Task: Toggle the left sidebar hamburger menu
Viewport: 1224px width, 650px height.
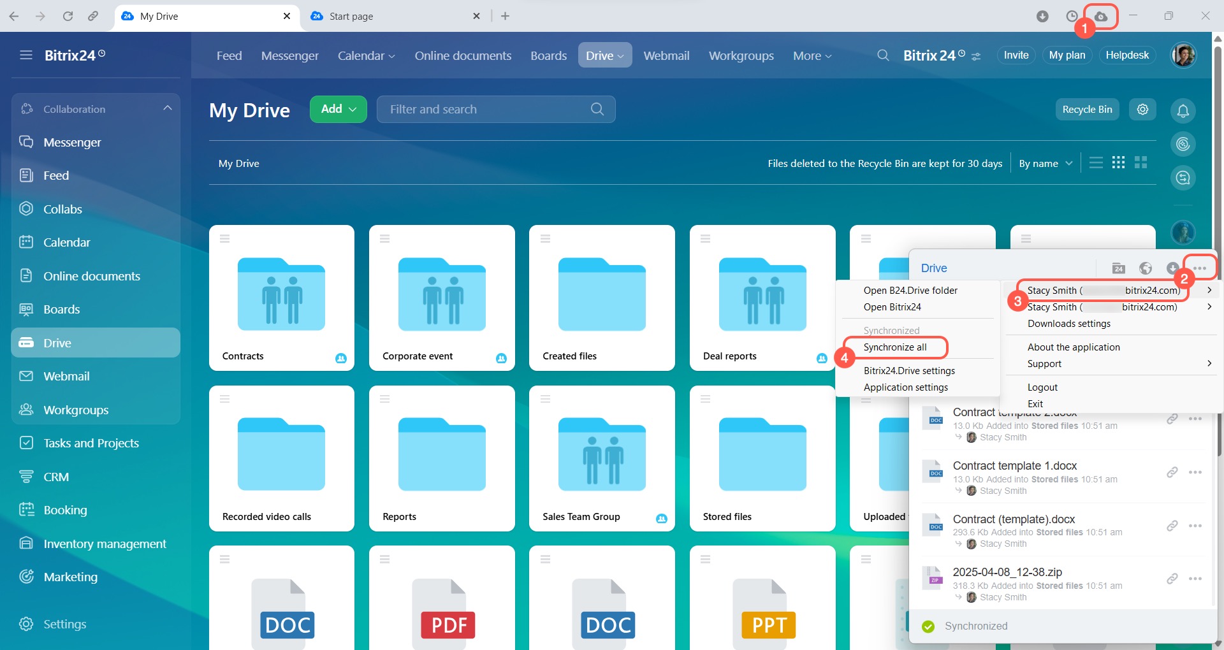Action: (x=26, y=55)
